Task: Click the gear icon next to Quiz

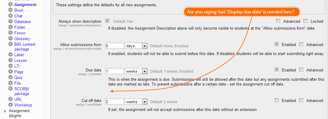Action: (10, 77)
